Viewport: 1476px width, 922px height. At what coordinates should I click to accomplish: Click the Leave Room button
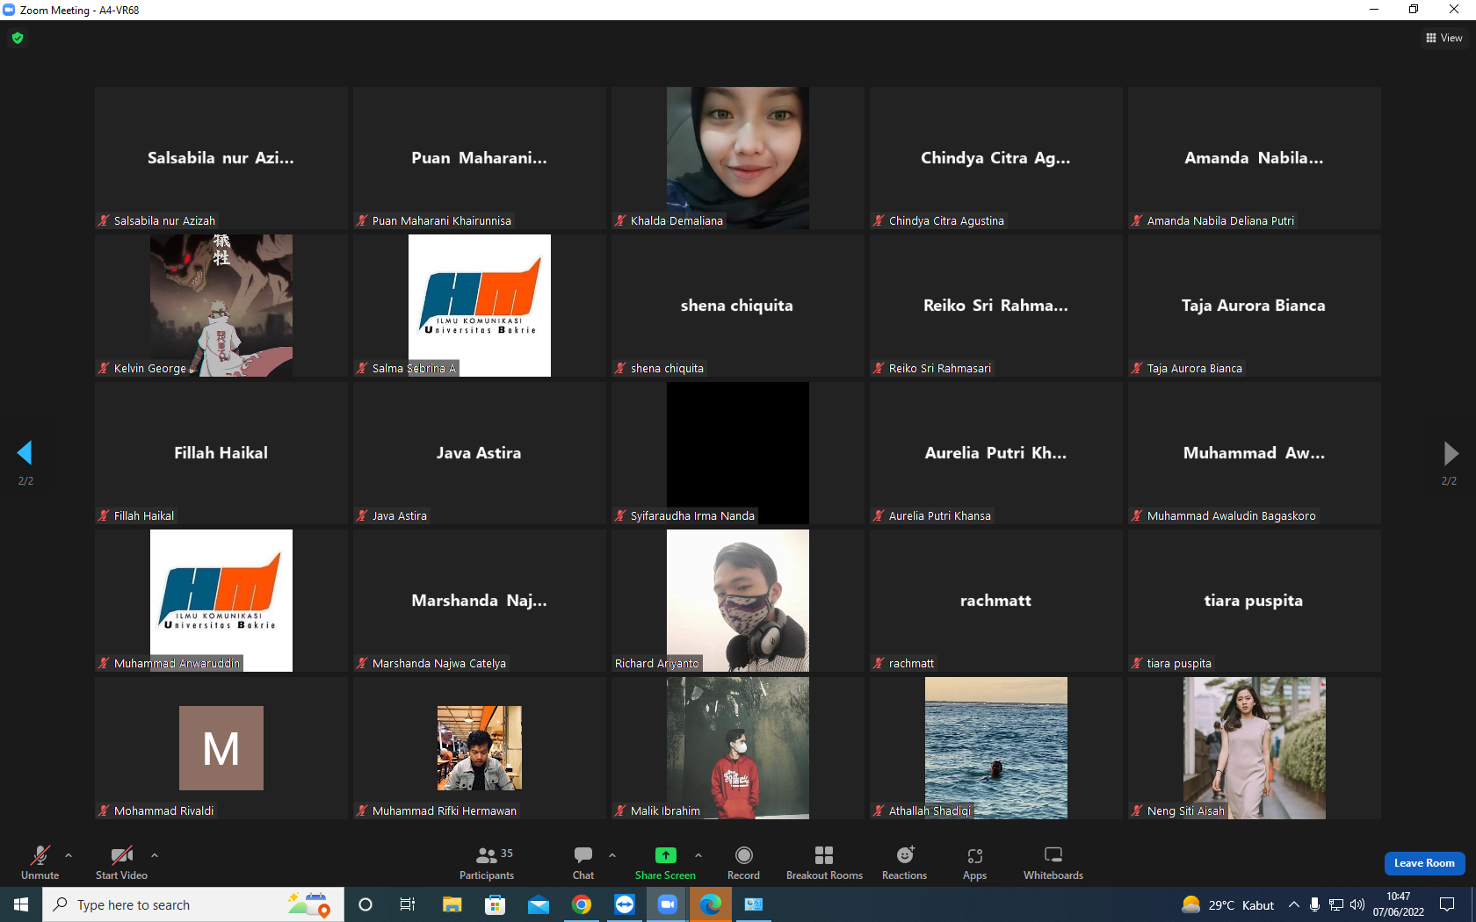coord(1424,863)
